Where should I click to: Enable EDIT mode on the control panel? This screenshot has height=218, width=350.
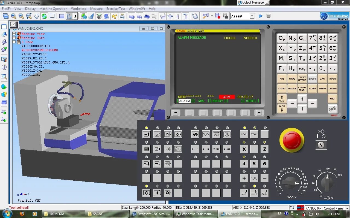click(x=157, y=134)
